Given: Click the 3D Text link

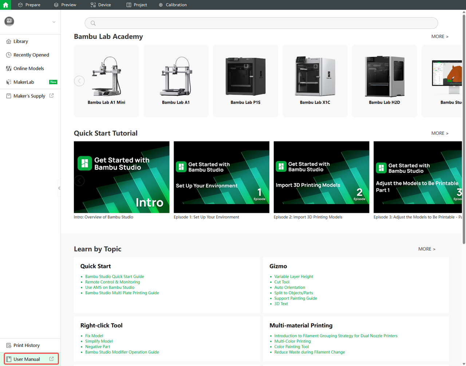Looking at the screenshot, I should click(x=281, y=304).
